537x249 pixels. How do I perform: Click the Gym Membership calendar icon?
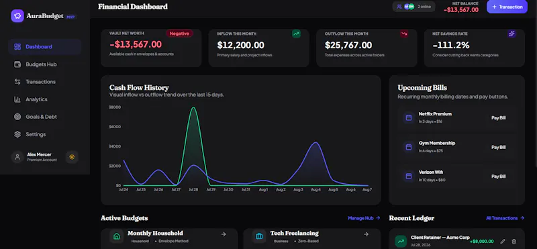click(x=408, y=147)
